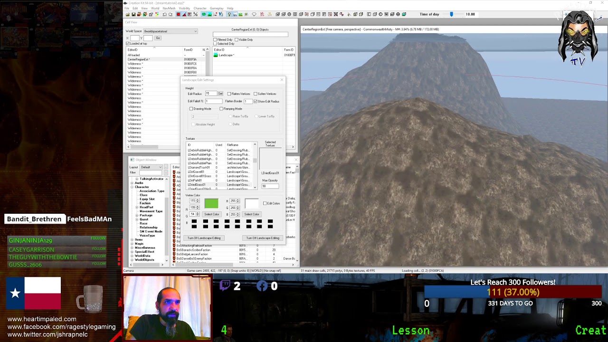This screenshot has width=608, height=342.
Task: Open the Visibility menu
Action: click(184, 9)
